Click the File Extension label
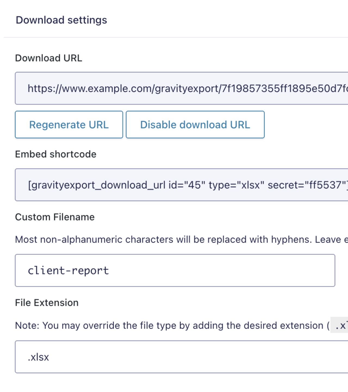The width and height of the screenshot is (348, 392). 47,303
